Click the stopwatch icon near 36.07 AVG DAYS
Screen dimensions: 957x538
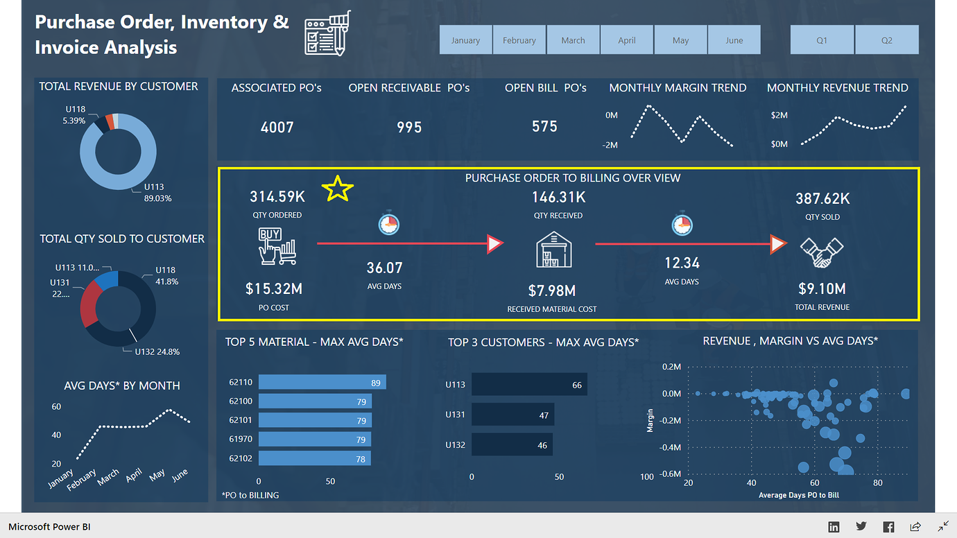tap(388, 224)
